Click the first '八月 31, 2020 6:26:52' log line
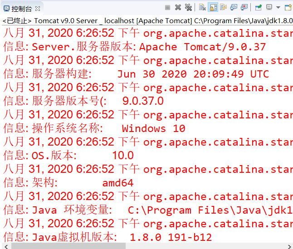Image resolution: width=293 pixels, height=249 pixels. coord(147,33)
